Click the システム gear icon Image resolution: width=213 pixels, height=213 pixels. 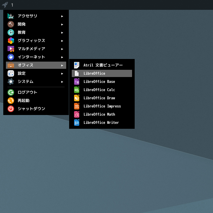point(11,82)
